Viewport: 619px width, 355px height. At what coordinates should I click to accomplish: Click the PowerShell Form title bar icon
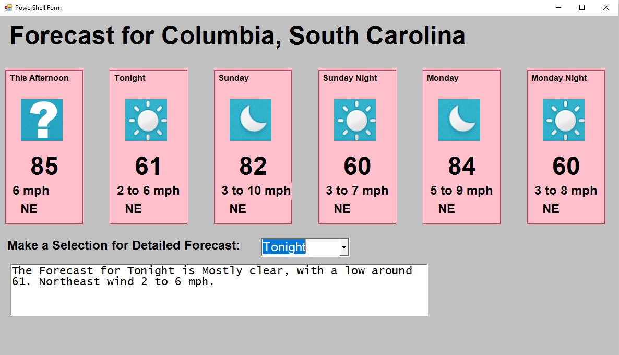(8, 7)
